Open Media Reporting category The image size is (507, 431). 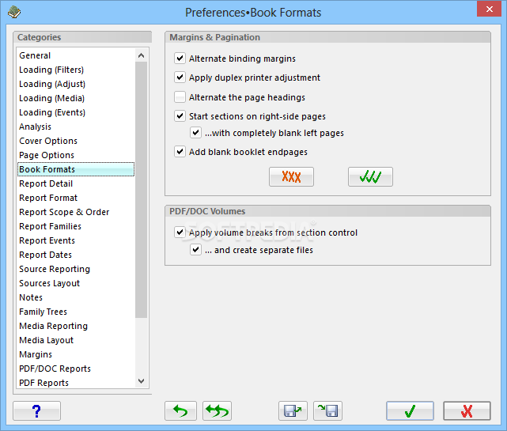76,326
